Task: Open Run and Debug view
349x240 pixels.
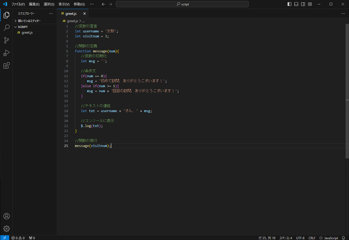Action: click(6, 53)
